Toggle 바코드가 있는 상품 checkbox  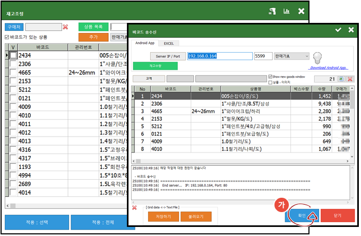tap(7, 37)
